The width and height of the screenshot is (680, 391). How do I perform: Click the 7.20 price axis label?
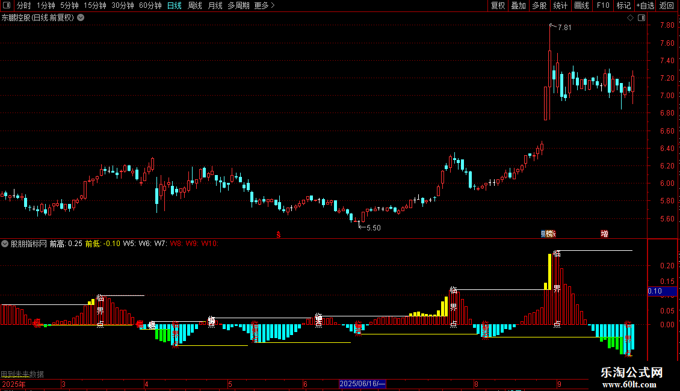click(x=667, y=78)
